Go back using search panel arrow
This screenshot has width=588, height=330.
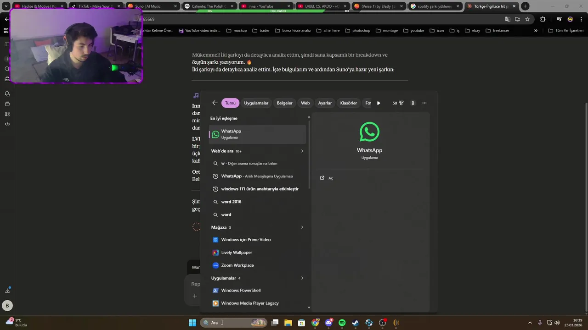click(x=215, y=103)
